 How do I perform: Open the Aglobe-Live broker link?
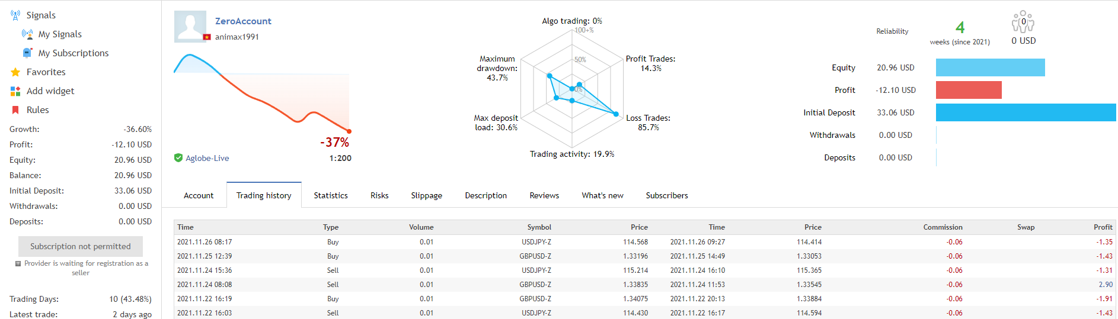[x=207, y=158]
